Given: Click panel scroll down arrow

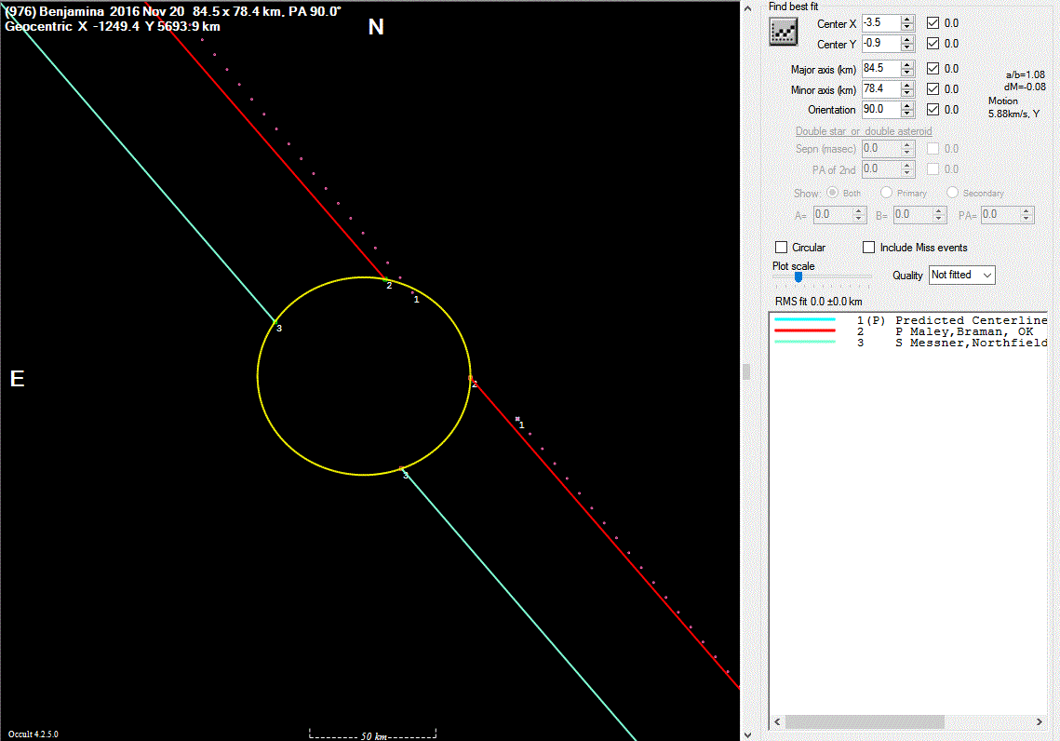Looking at the screenshot, I should coord(747,734).
